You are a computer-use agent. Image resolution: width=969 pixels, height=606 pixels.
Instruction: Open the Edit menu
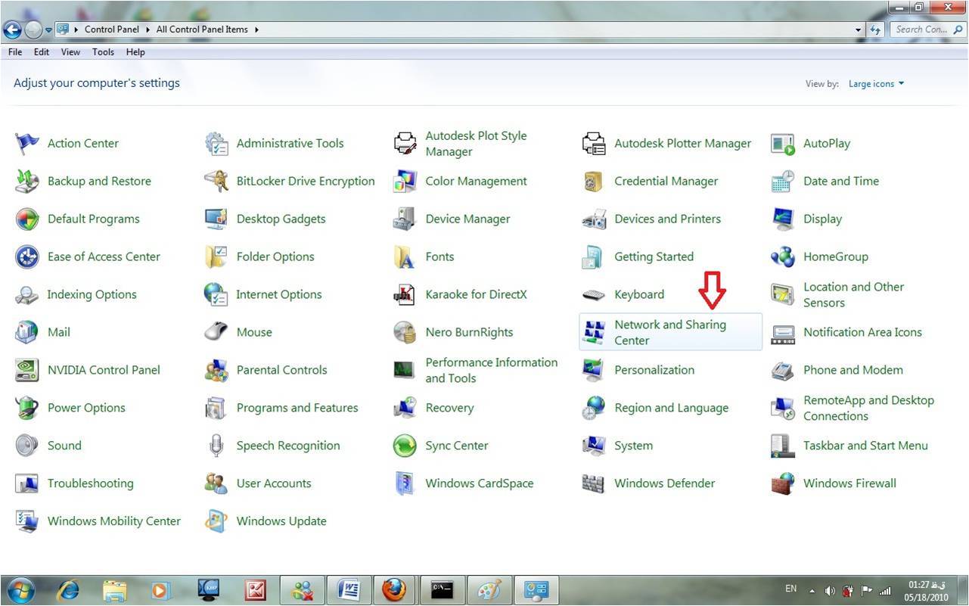42,52
